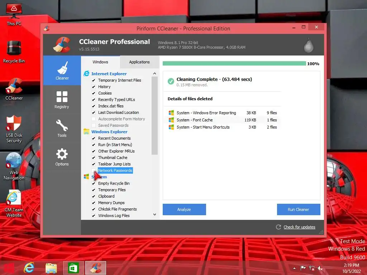Enable Network Passwords checkbox
The height and width of the screenshot is (275, 367).
tap(94, 170)
